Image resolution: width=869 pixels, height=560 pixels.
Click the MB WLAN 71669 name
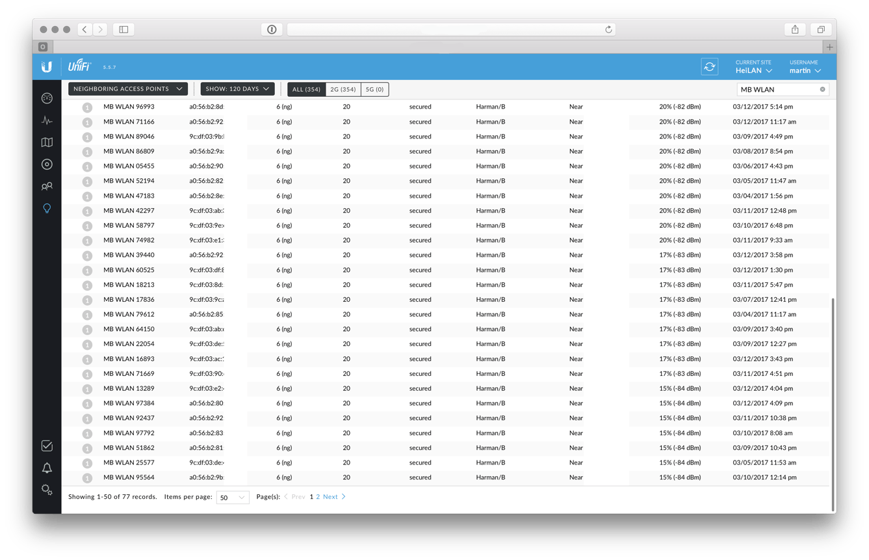(x=129, y=374)
